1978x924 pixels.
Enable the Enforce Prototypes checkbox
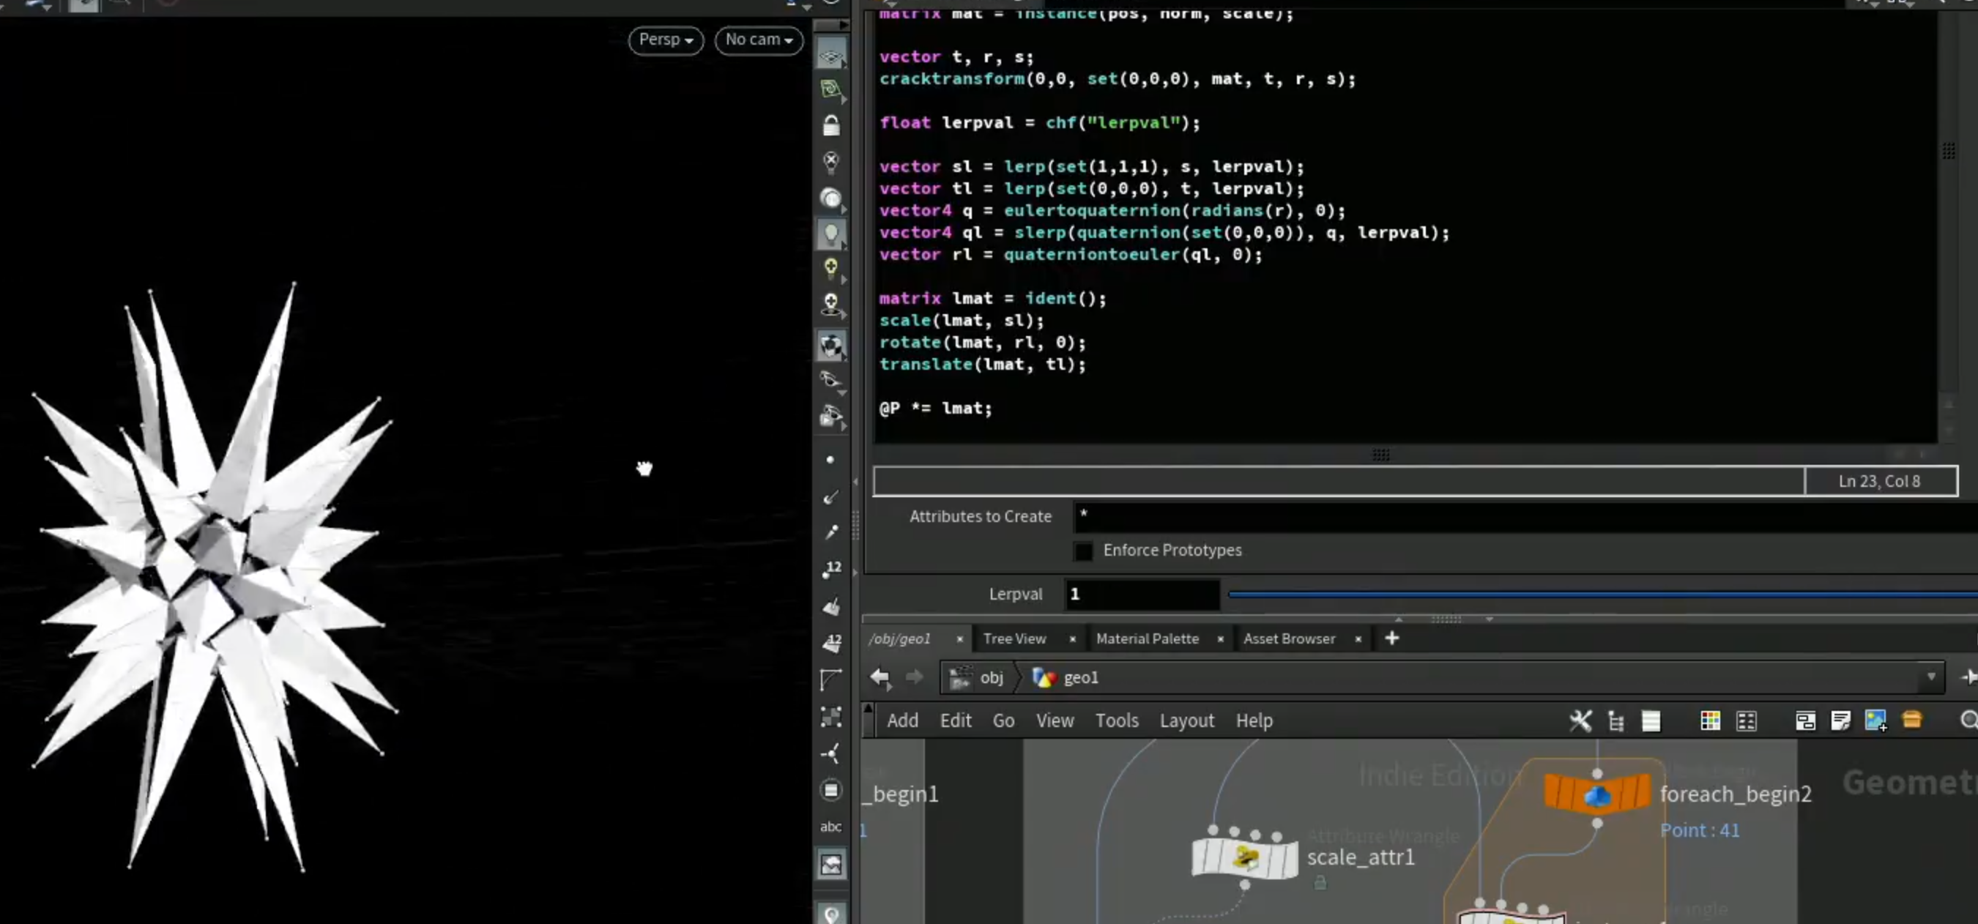tap(1083, 551)
